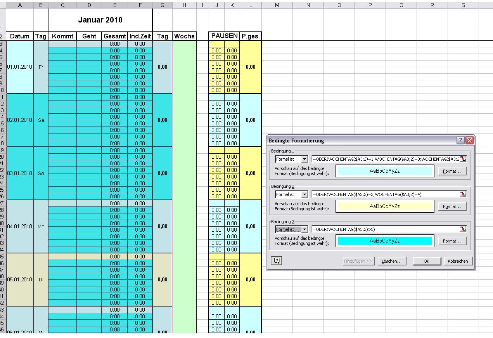This screenshot has width=493, height=338.
Task: Select column N header
Action: click(308, 4)
